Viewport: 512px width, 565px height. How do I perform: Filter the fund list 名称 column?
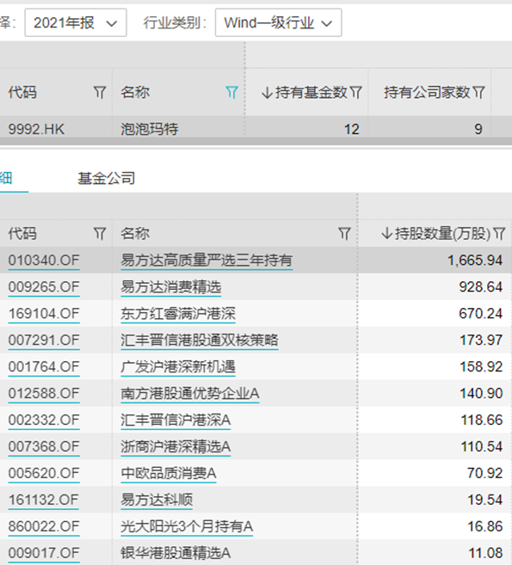coord(344,234)
